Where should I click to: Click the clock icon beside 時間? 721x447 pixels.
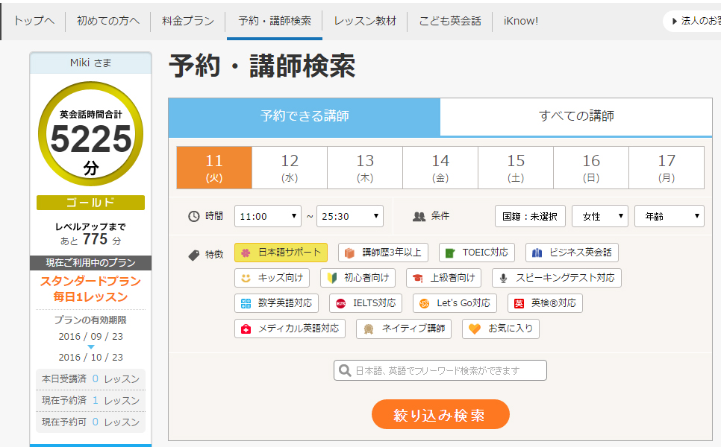click(193, 216)
